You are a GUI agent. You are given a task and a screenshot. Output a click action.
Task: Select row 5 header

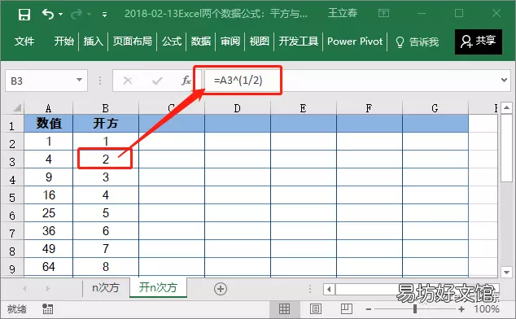point(12,198)
